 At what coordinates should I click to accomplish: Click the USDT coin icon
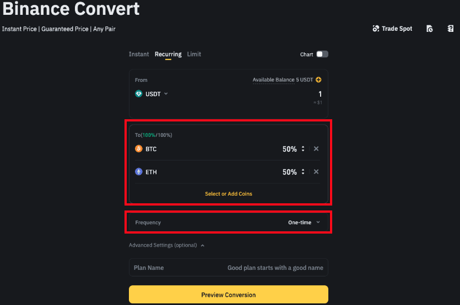click(x=139, y=94)
